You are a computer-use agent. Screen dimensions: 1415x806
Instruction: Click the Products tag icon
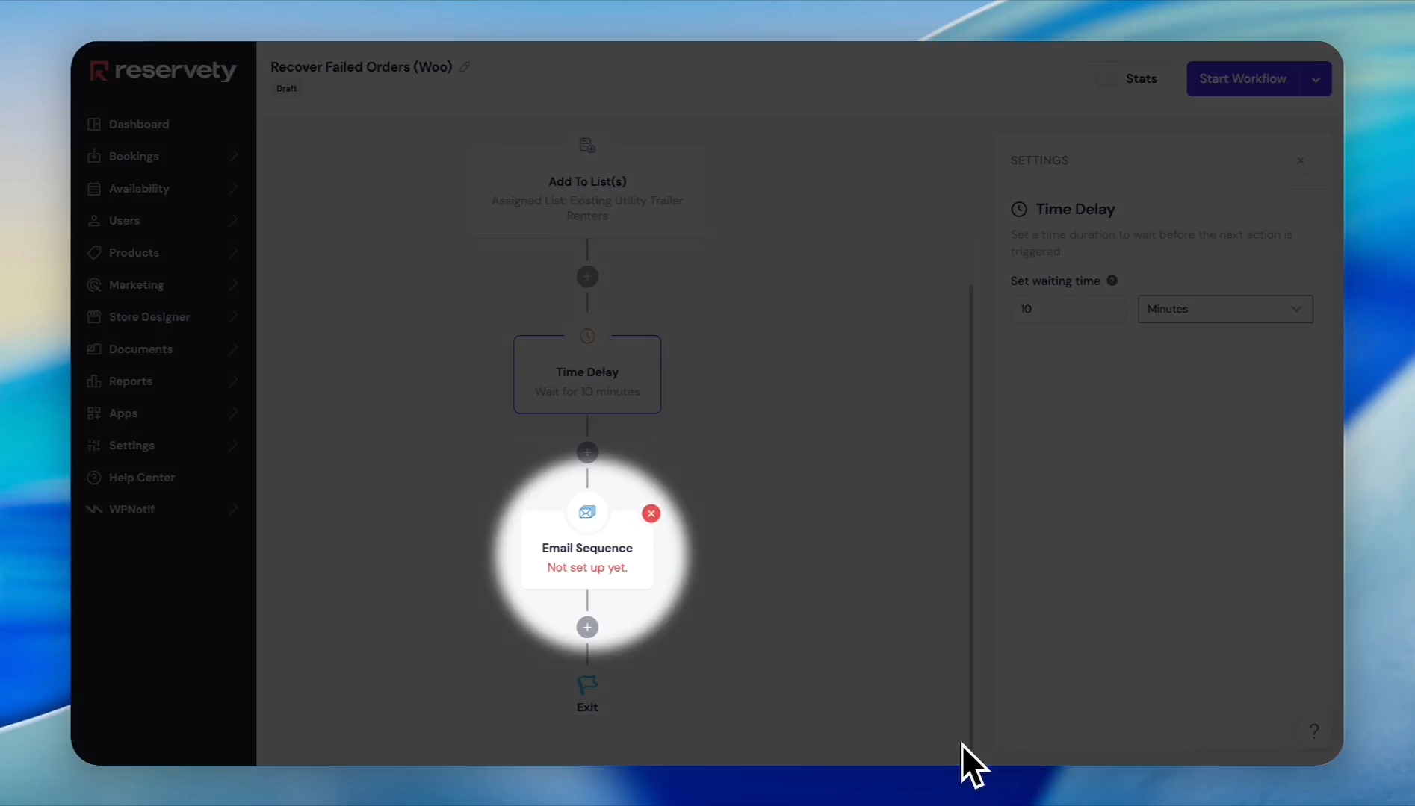coord(94,252)
